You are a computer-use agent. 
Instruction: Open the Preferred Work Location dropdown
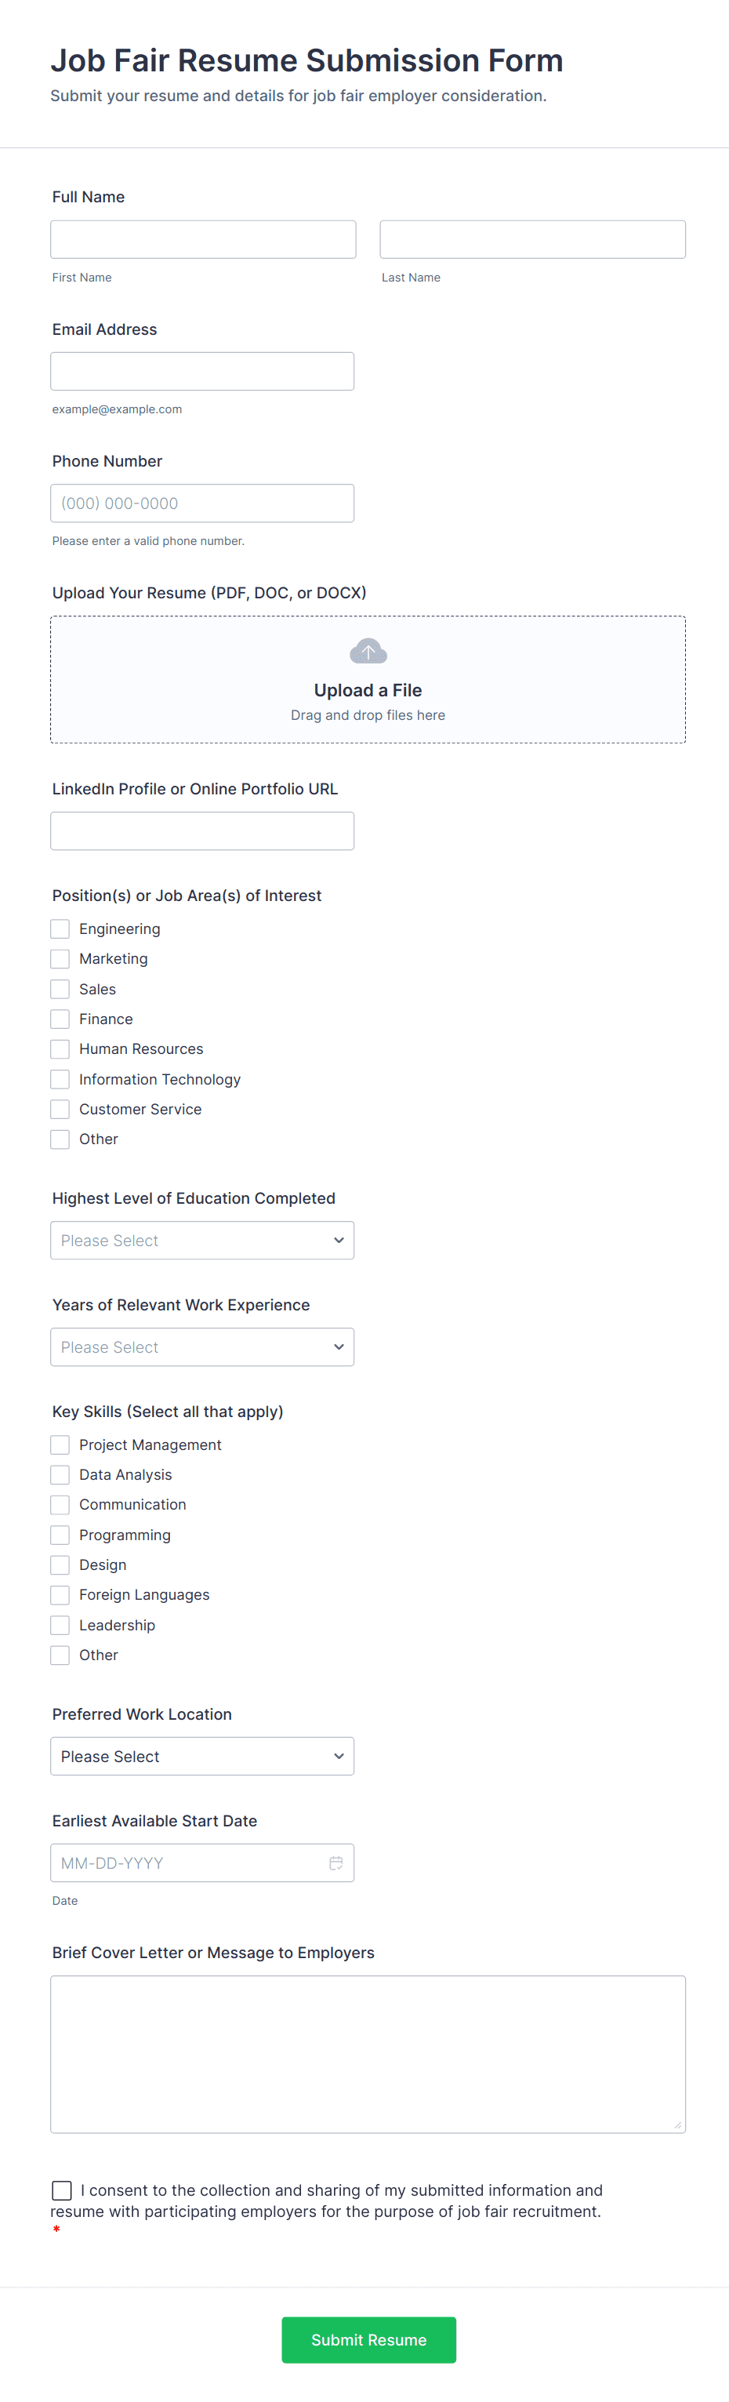point(202,1756)
